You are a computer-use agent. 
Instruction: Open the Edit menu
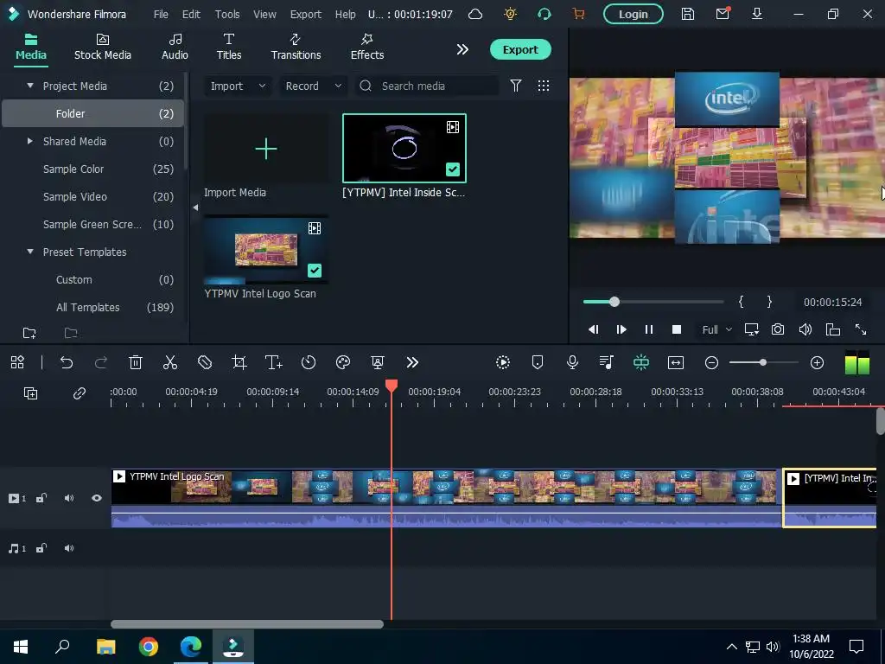coord(191,14)
